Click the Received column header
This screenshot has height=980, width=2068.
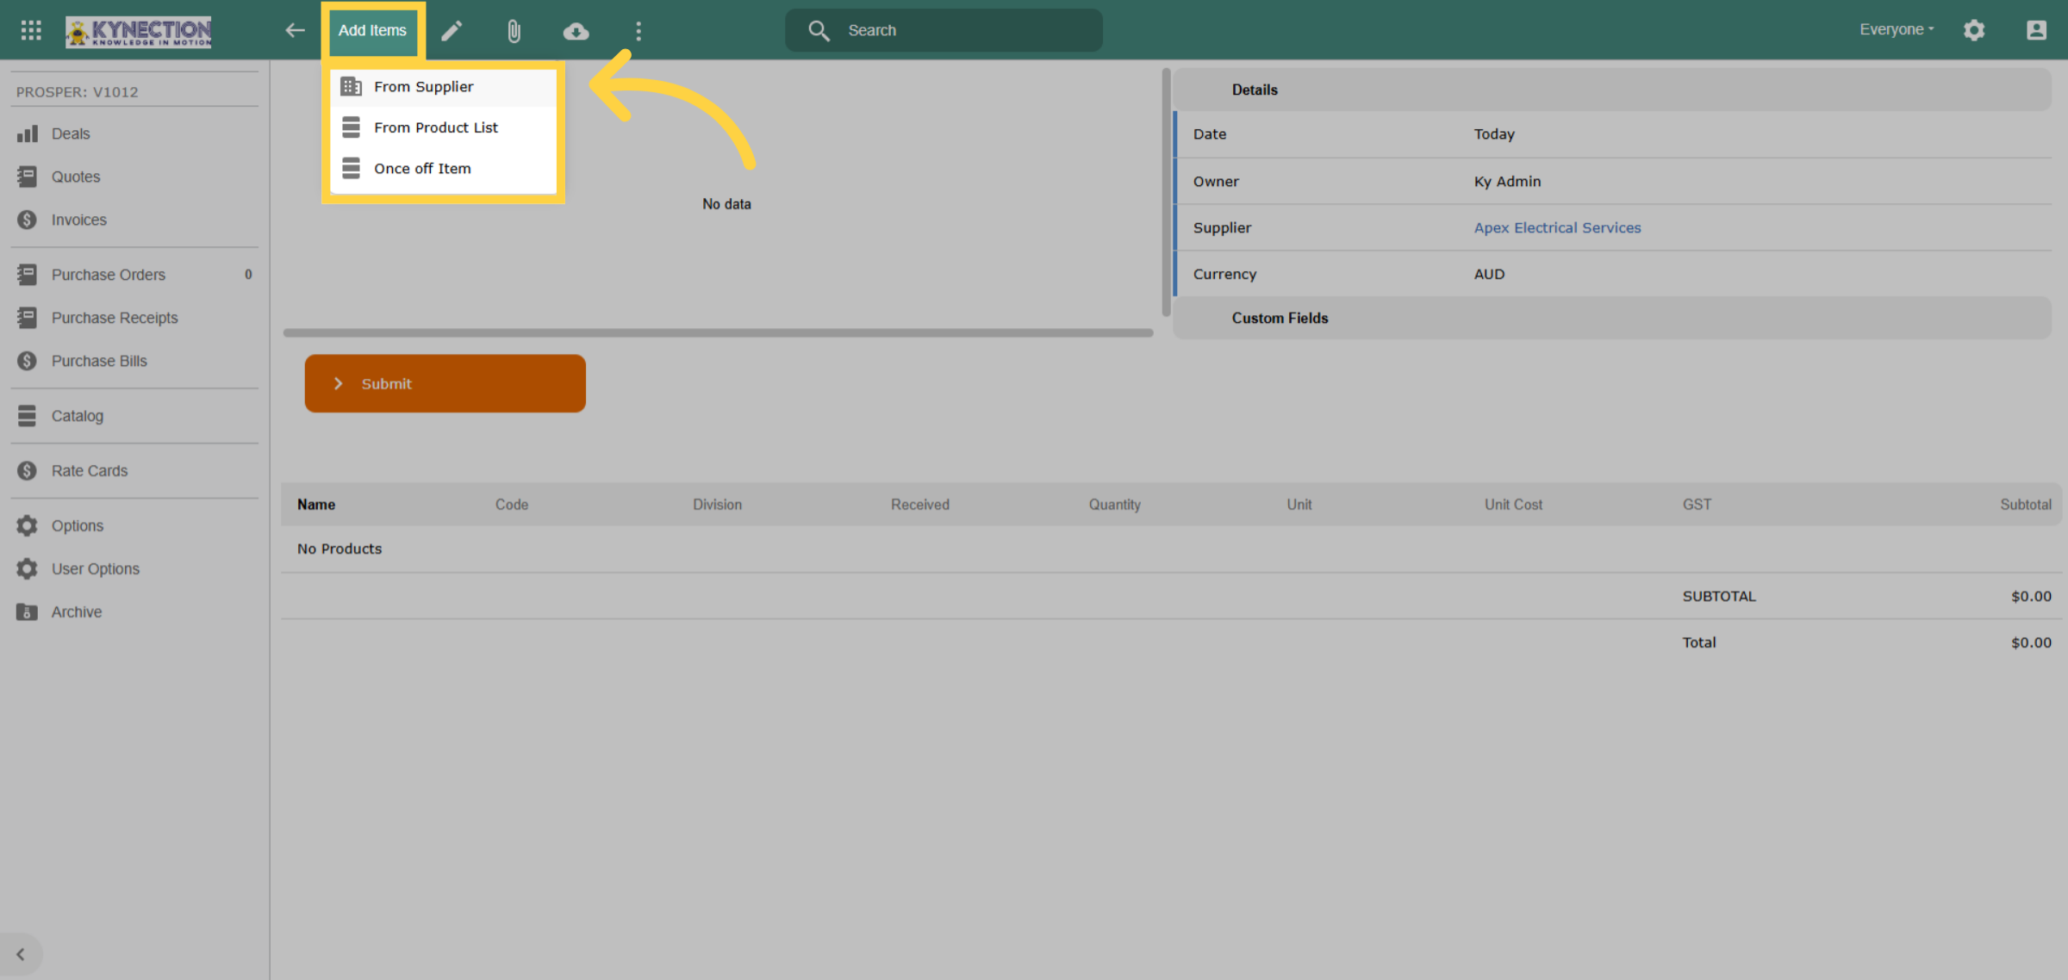click(920, 505)
